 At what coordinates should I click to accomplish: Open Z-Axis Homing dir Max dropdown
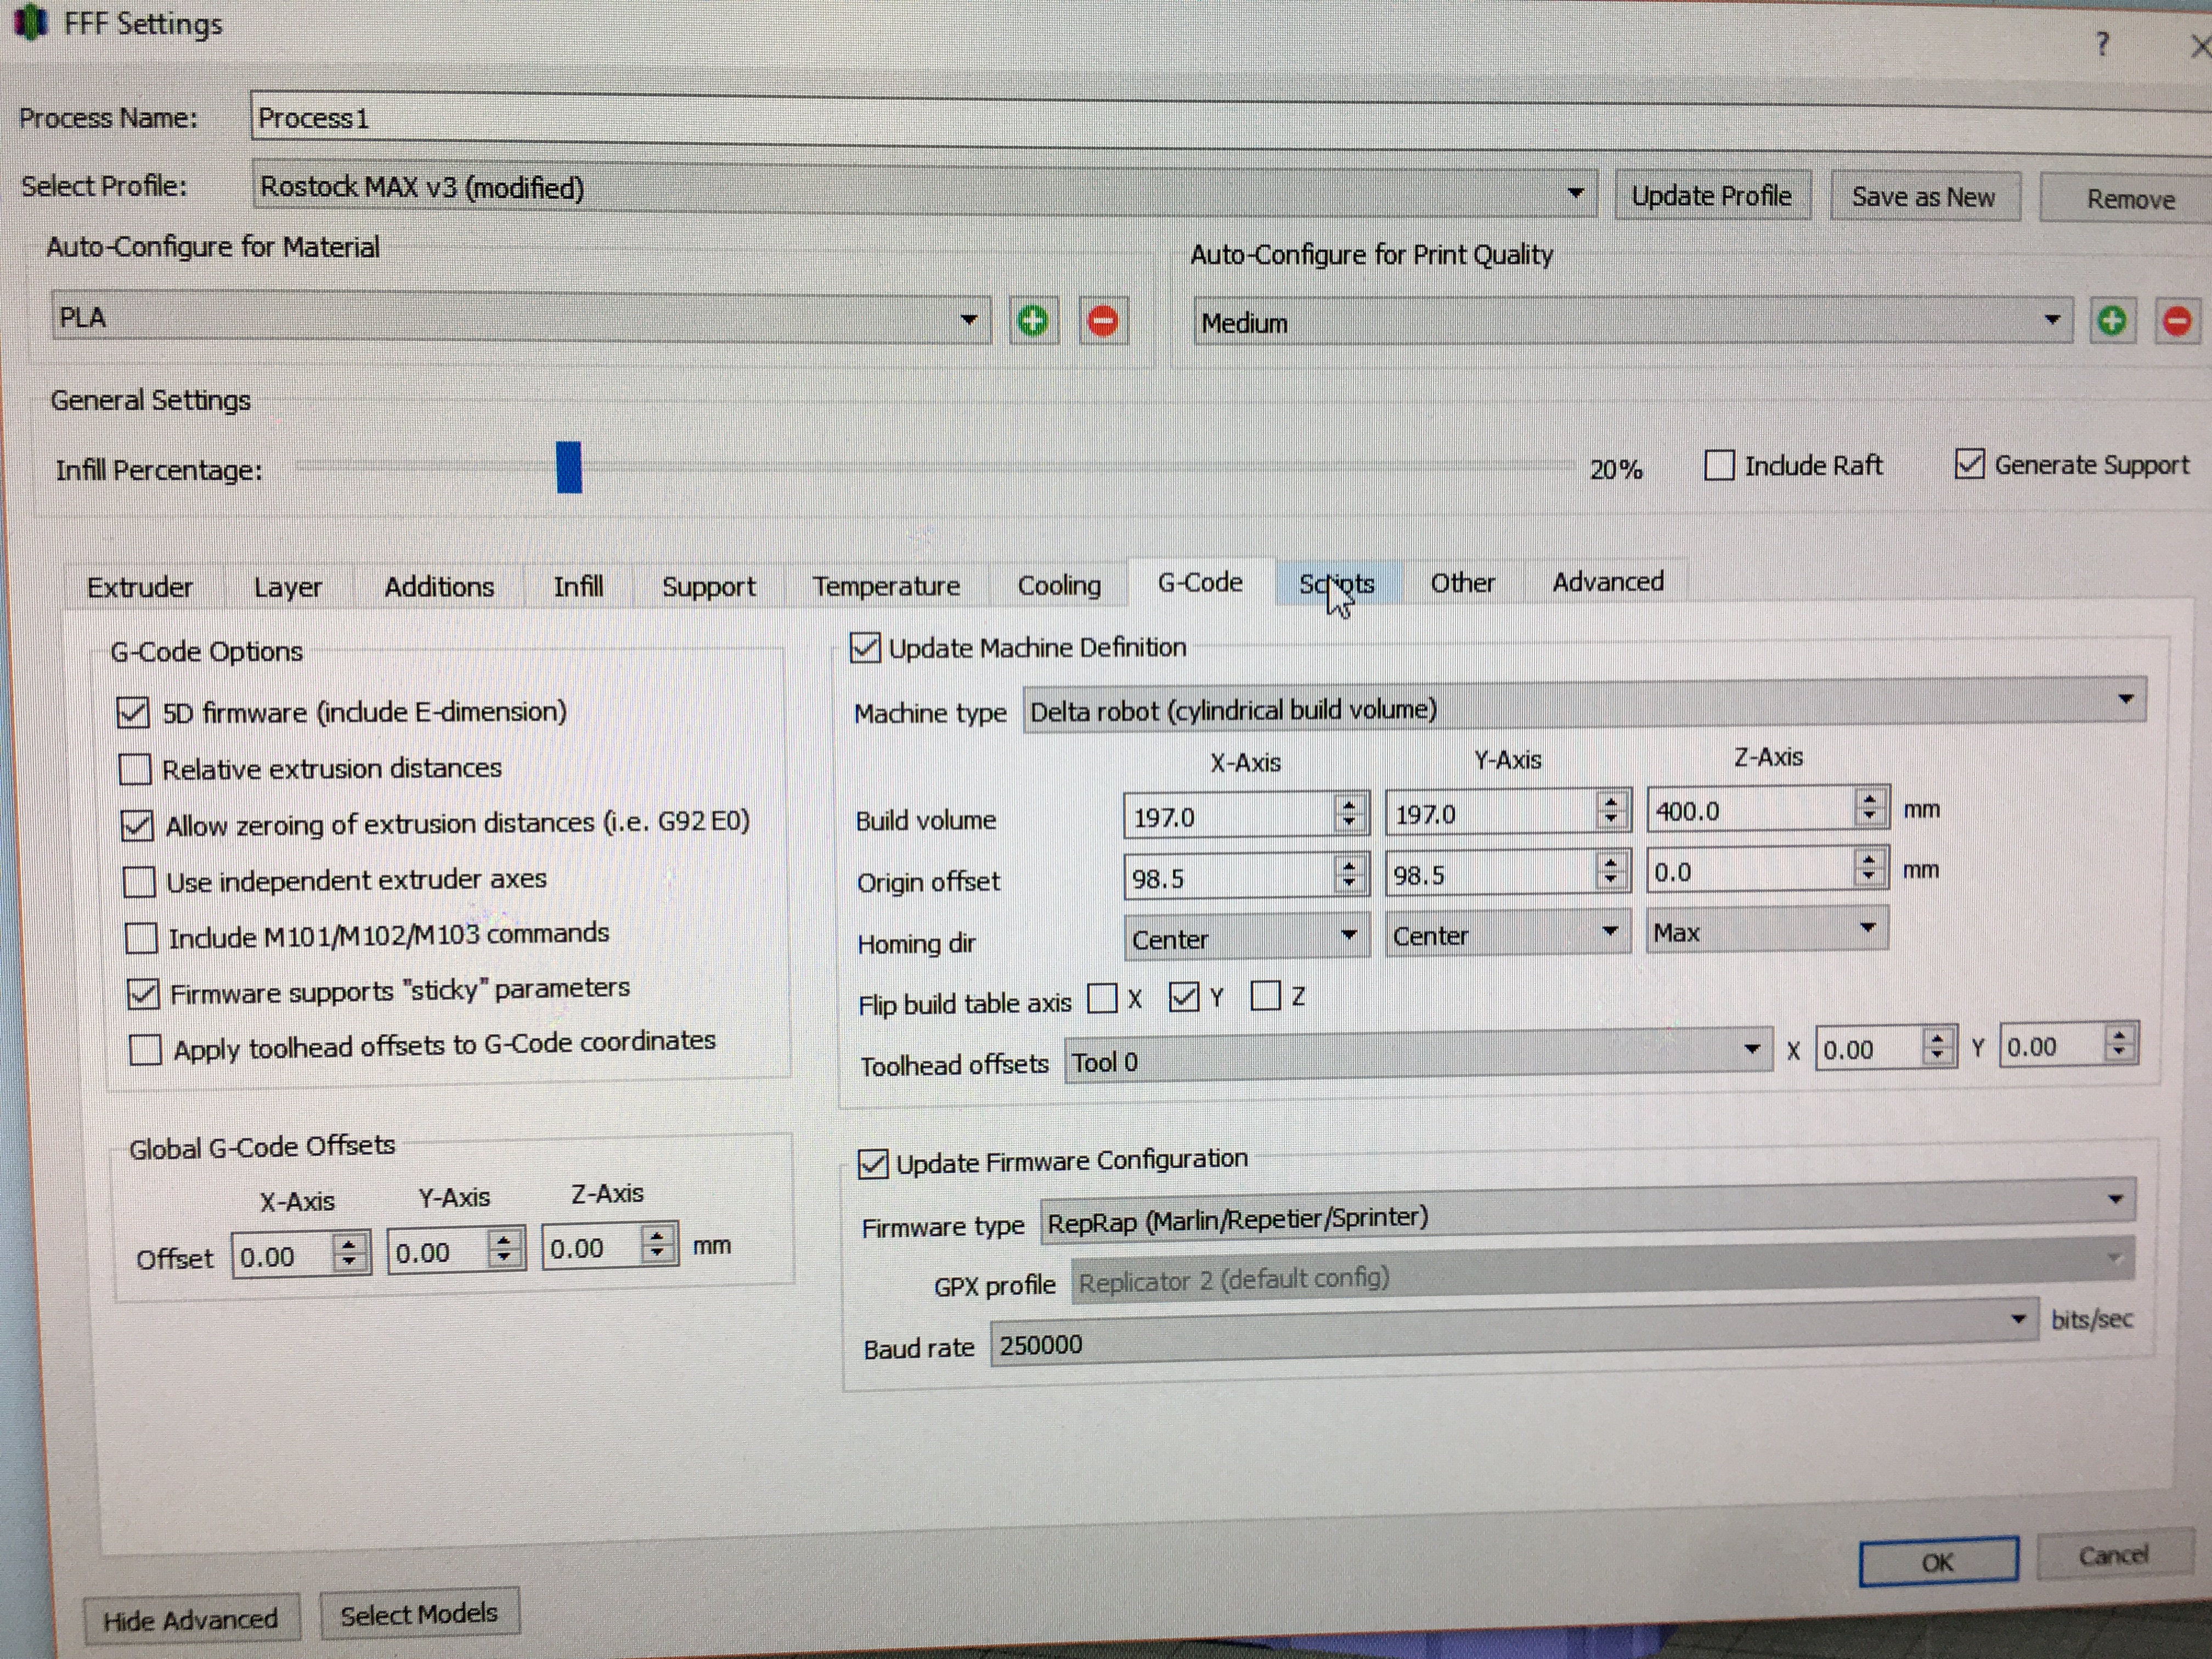pyautogui.click(x=1766, y=931)
